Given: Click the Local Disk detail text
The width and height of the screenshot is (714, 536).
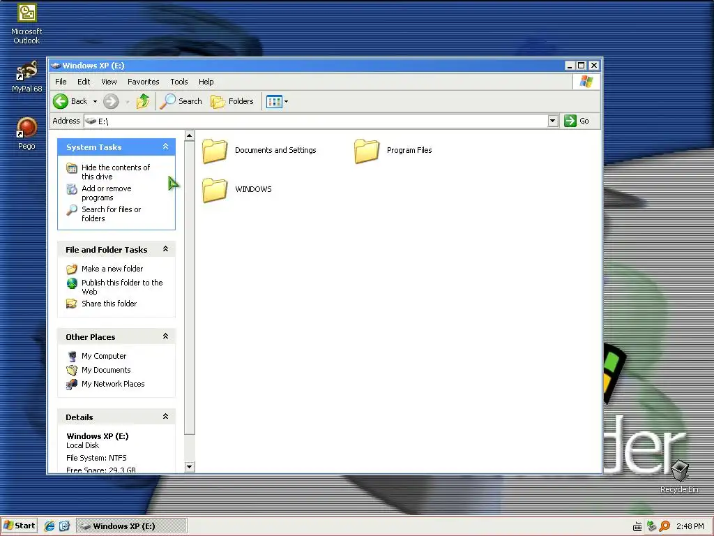Looking at the screenshot, I should (82, 445).
